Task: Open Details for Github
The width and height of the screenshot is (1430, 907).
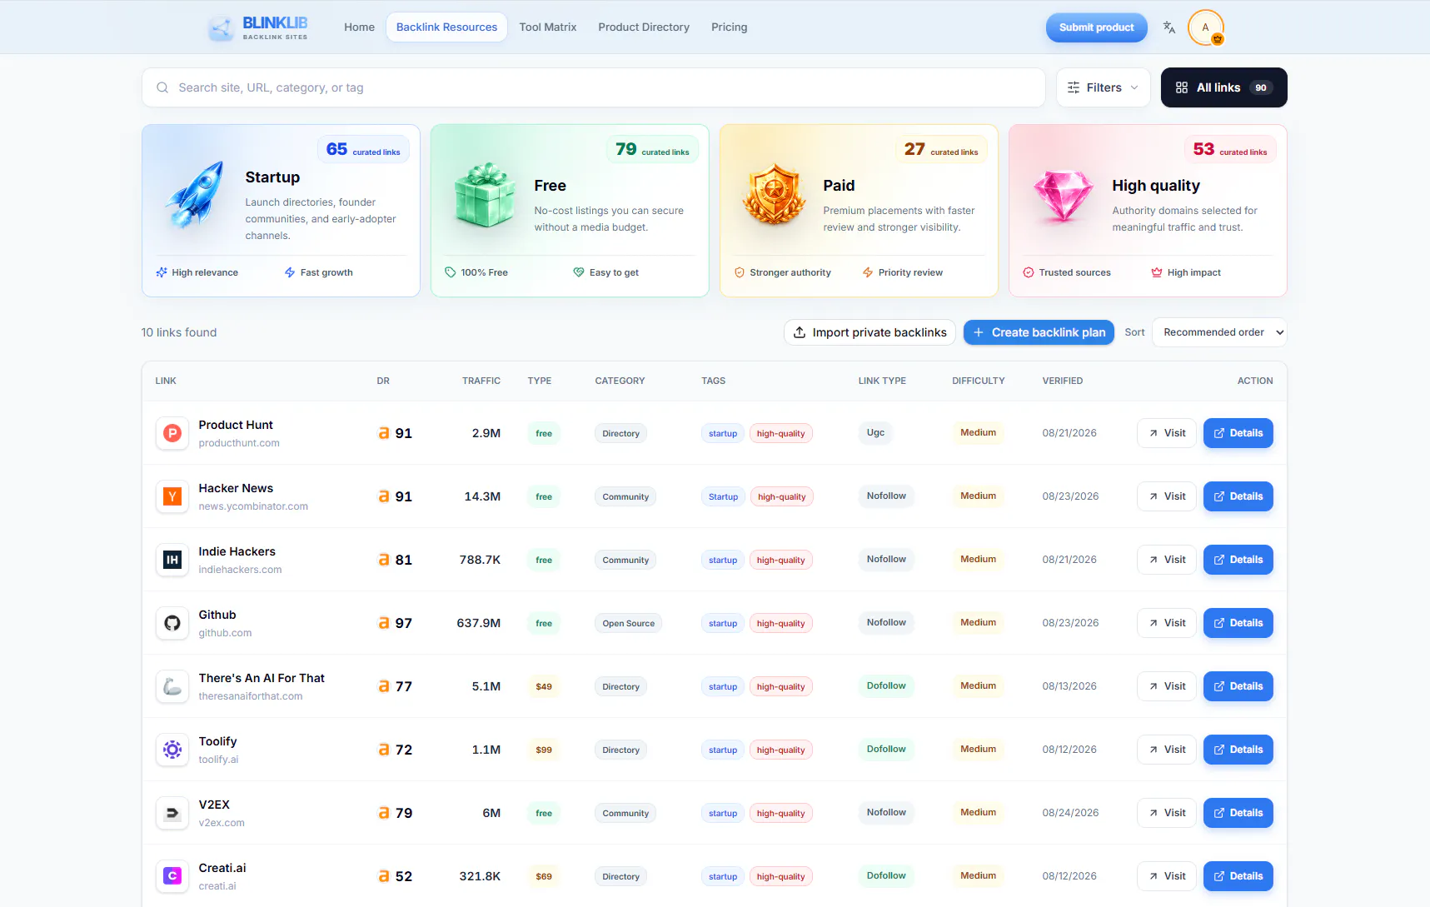Action: pos(1238,623)
